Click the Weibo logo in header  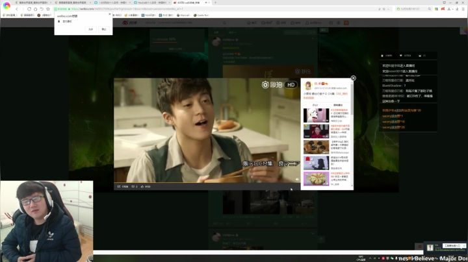click(x=129, y=23)
